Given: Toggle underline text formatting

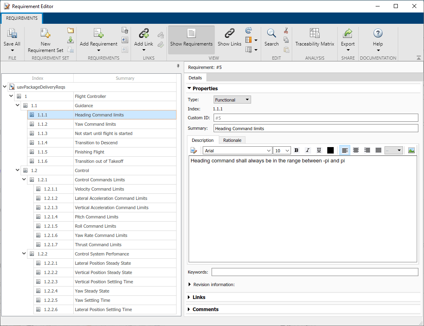Looking at the screenshot, I should (x=319, y=150).
